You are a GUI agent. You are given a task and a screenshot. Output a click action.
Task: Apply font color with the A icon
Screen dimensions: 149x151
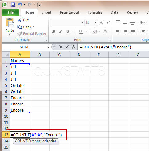click(105, 31)
